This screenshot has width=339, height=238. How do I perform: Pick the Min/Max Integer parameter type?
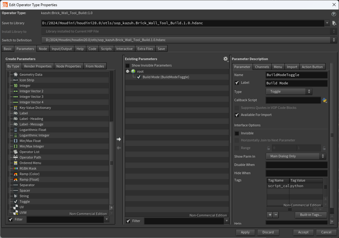(x=32, y=146)
